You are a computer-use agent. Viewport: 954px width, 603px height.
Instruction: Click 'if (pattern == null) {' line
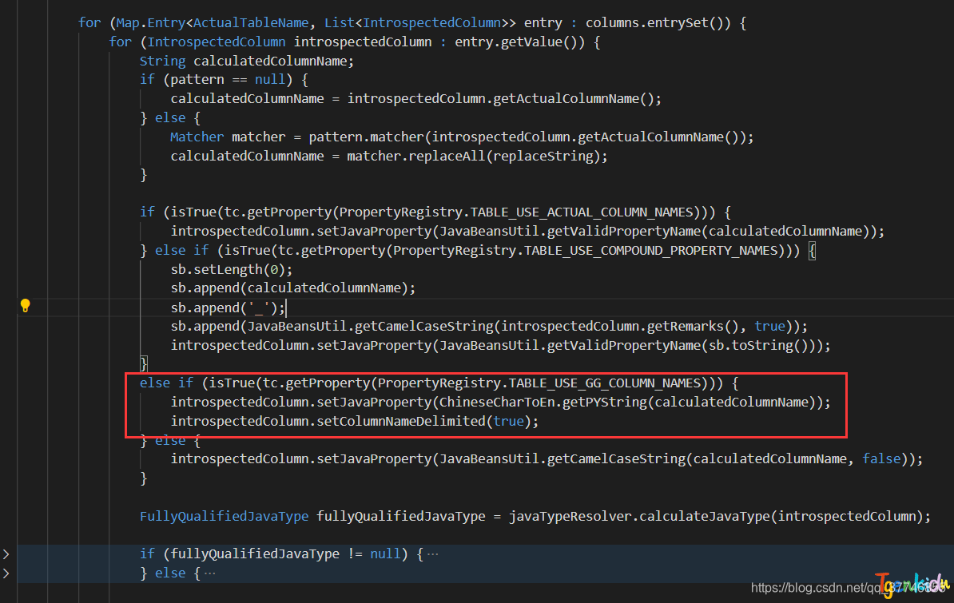click(x=224, y=80)
